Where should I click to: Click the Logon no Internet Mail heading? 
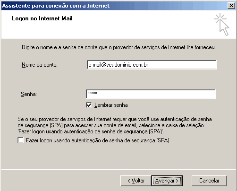[42, 18]
